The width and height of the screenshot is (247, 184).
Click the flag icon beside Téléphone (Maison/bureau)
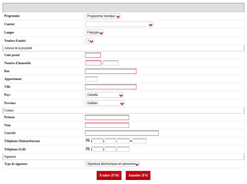point(88,140)
